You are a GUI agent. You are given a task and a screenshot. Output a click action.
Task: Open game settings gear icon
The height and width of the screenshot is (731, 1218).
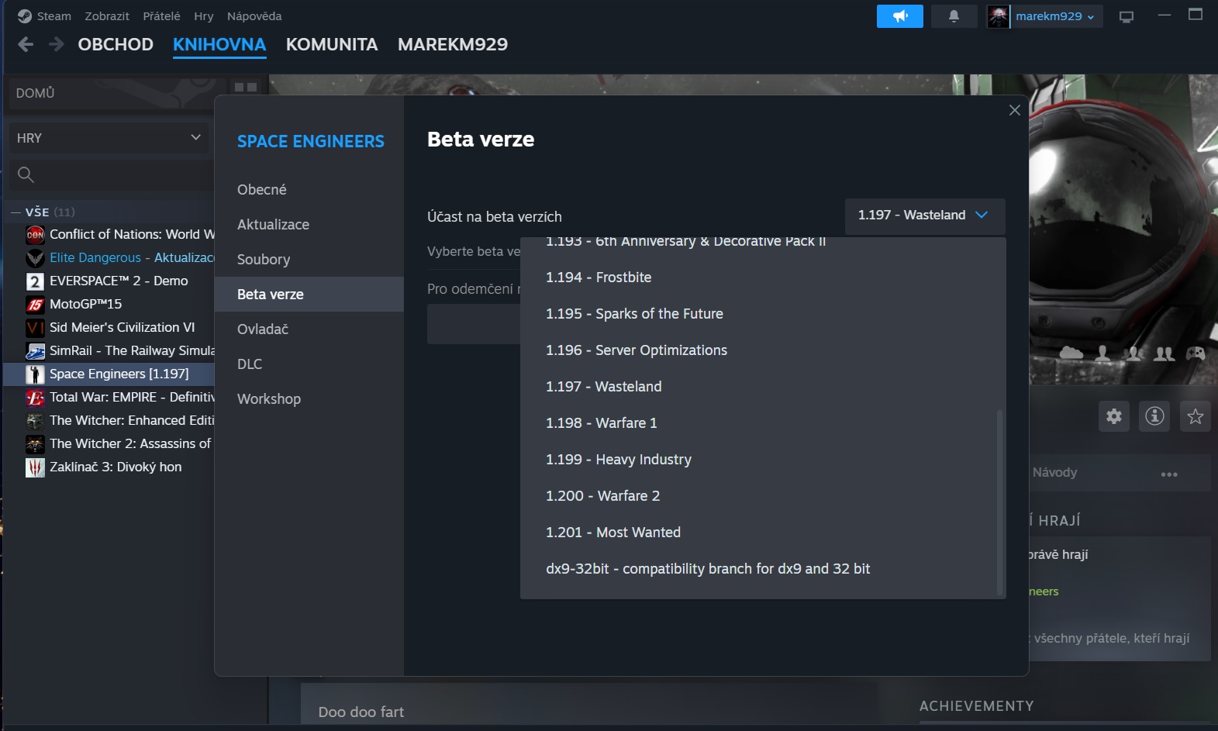1114,416
